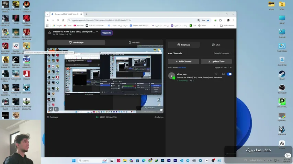The image size is (293, 164).
Task: Open the Chat tab
Action: pyautogui.click(x=216, y=45)
